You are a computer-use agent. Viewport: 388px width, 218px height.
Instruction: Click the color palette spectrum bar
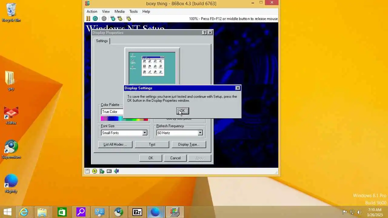125,119
